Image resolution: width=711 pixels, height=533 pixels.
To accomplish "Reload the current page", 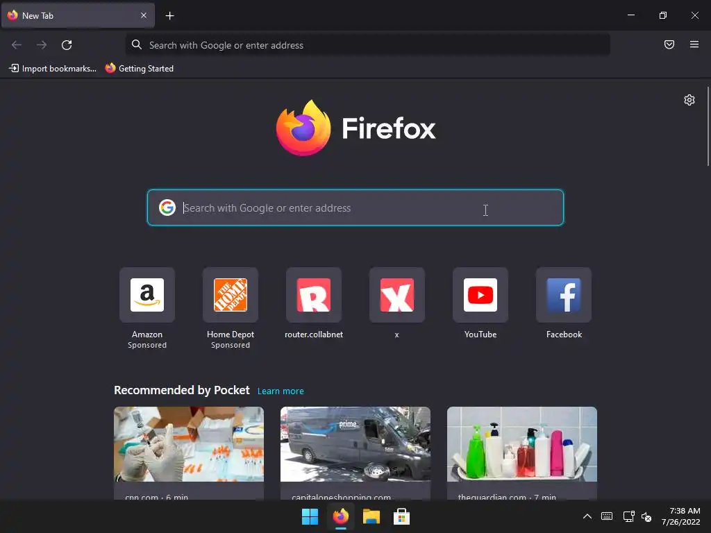I will [x=67, y=45].
